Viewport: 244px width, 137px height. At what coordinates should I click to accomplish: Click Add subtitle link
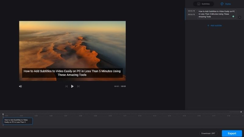coord(214,26)
